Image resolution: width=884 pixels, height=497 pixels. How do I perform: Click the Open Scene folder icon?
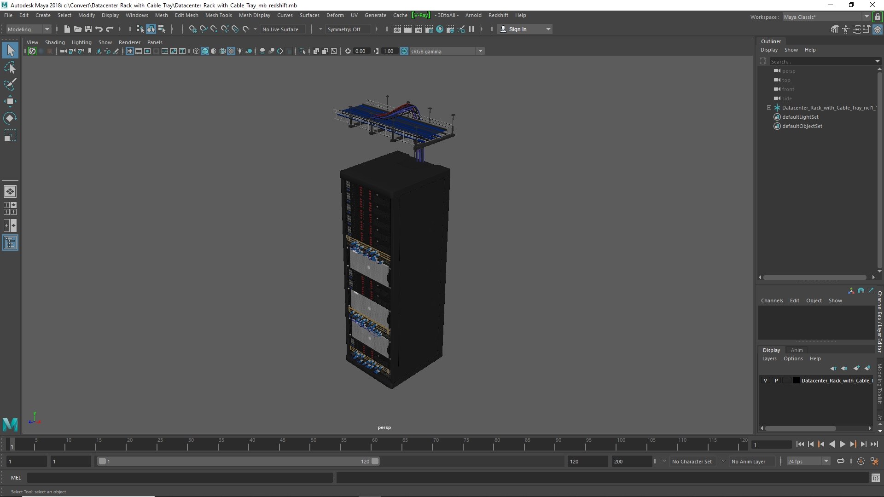[78, 29]
